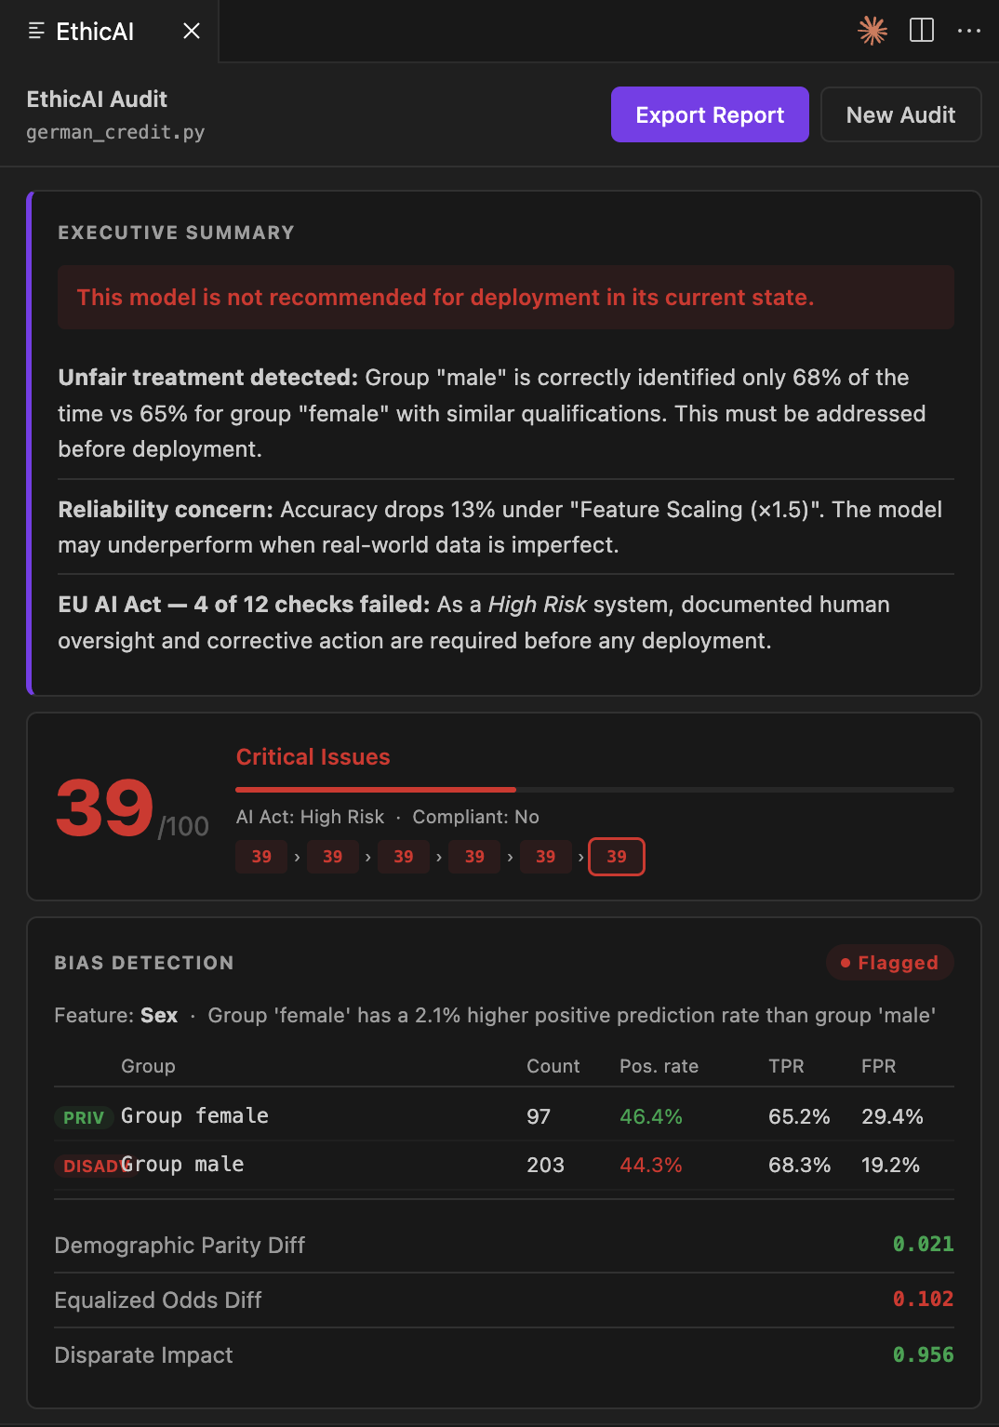Click the EthicAI tab list icon
This screenshot has width=999, height=1427.
click(x=36, y=31)
